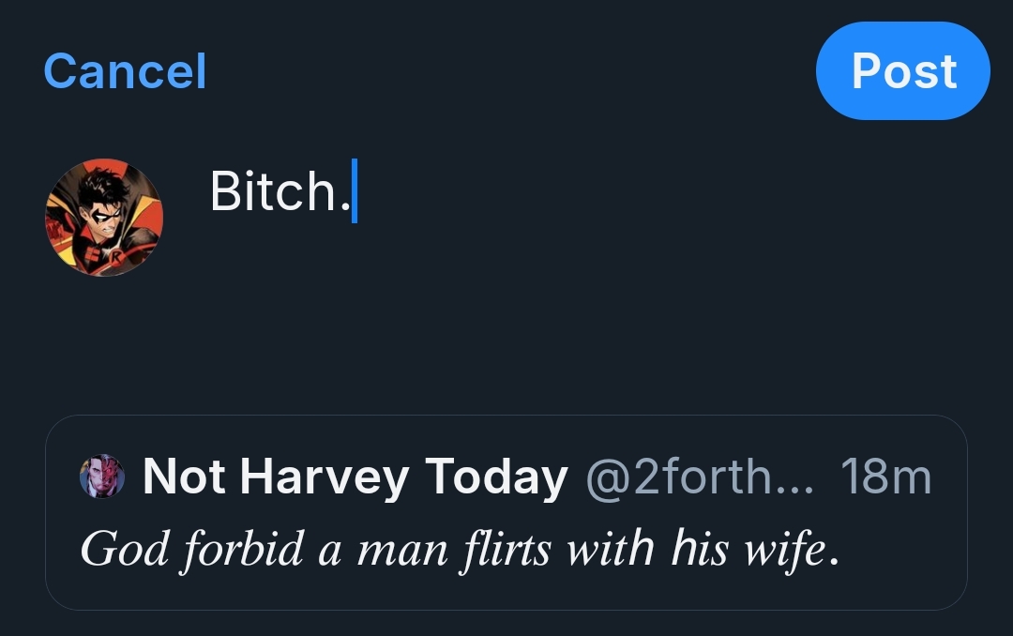Tap the Robin profile avatar in composer
Screen dimensions: 1013x636
click(104, 218)
